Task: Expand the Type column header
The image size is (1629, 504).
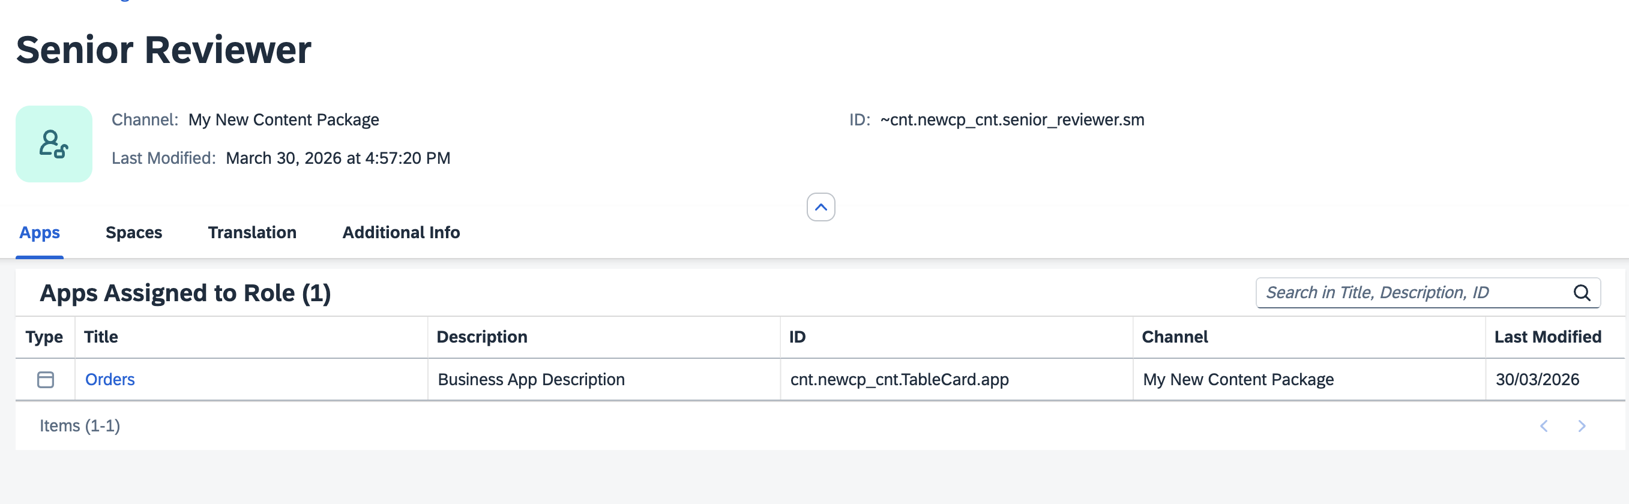Action: point(44,337)
